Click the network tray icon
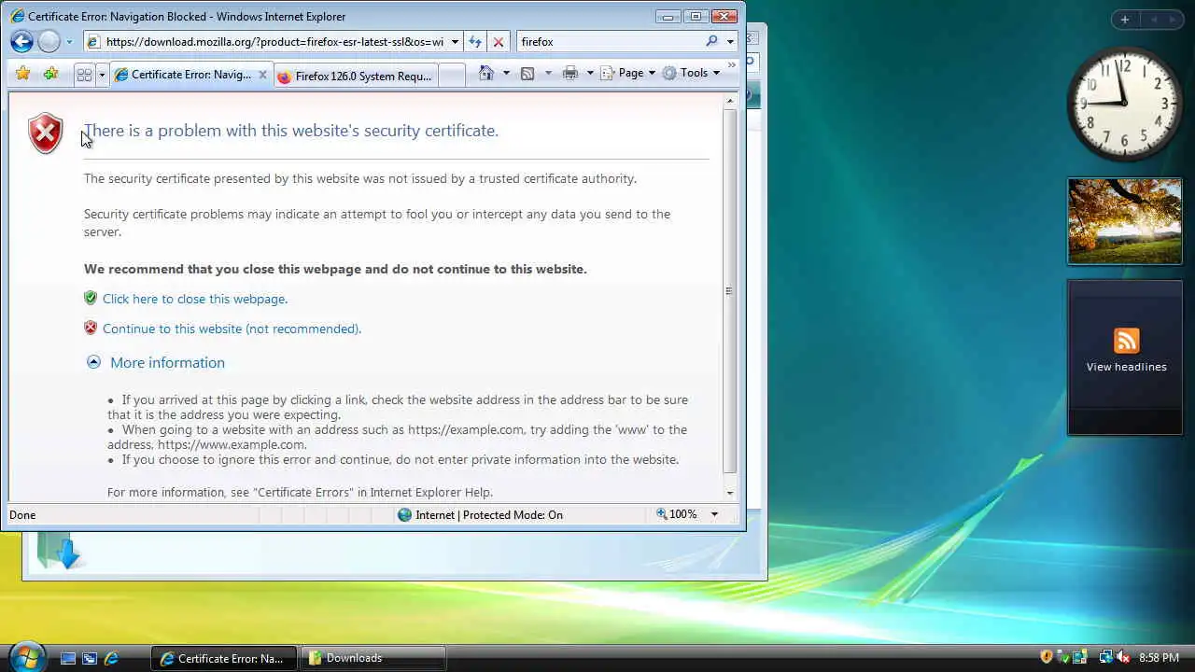Viewport: 1195px width, 672px height. (x=1105, y=657)
